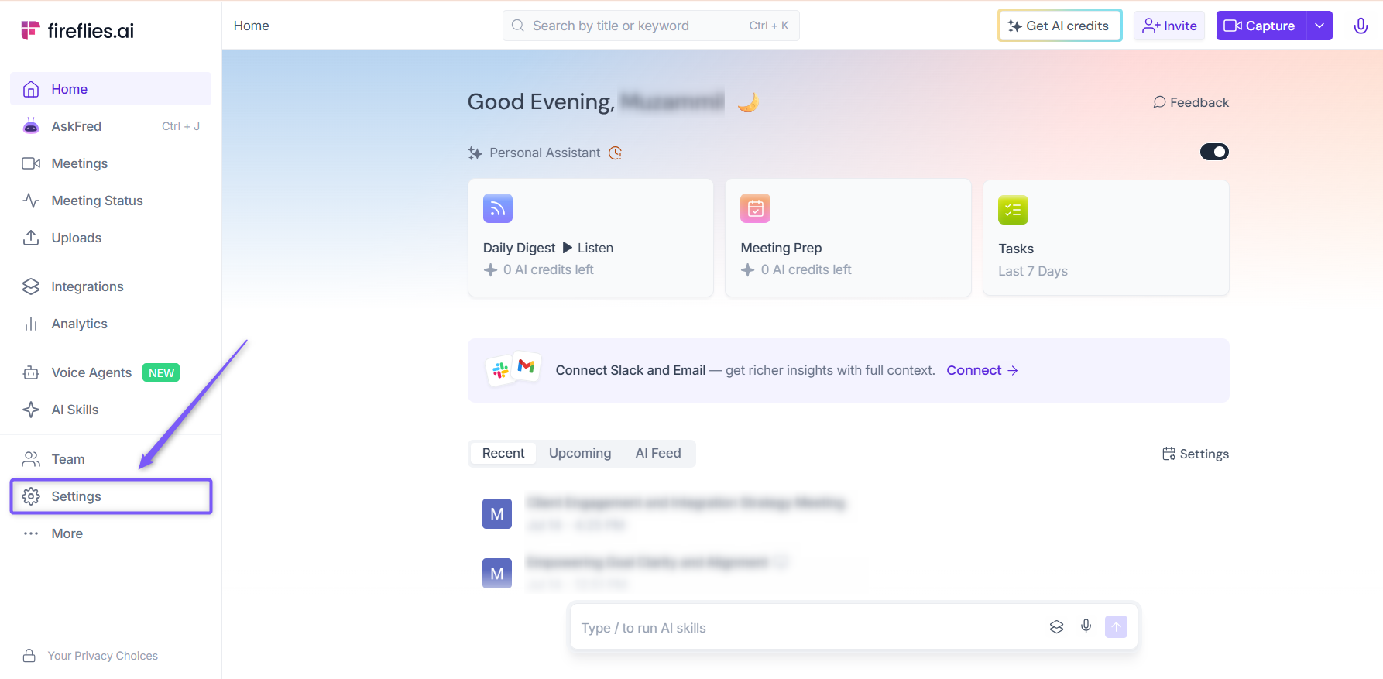Switch to the AI Feed tab

(658, 453)
